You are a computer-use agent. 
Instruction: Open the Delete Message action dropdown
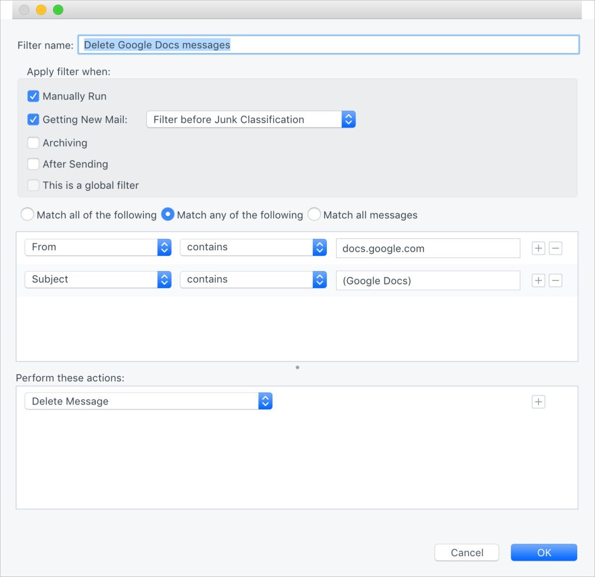149,401
